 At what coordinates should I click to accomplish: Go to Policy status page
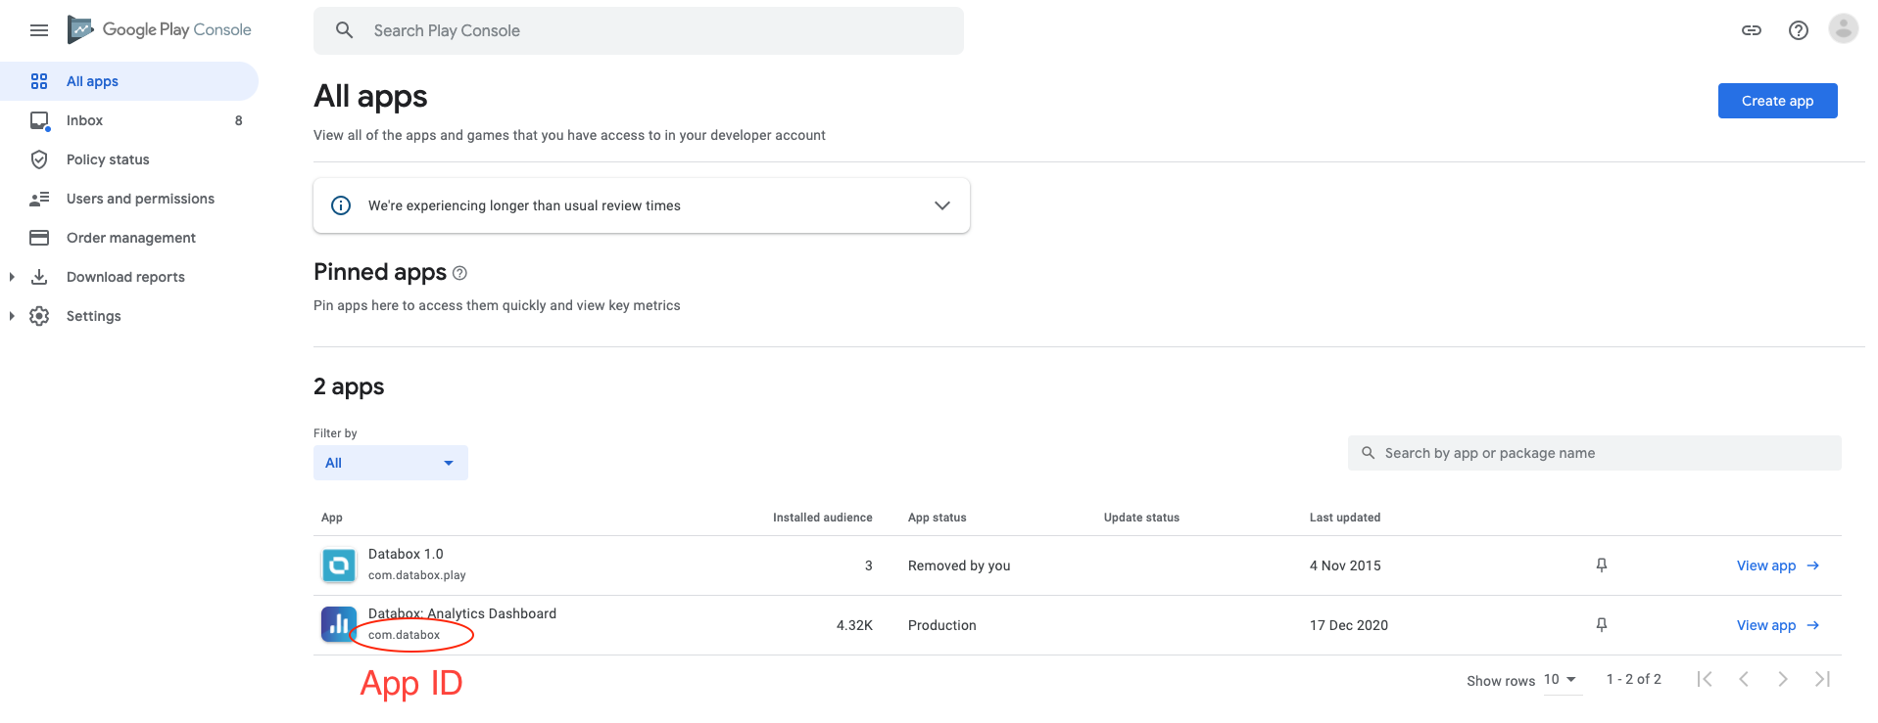click(108, 159)
